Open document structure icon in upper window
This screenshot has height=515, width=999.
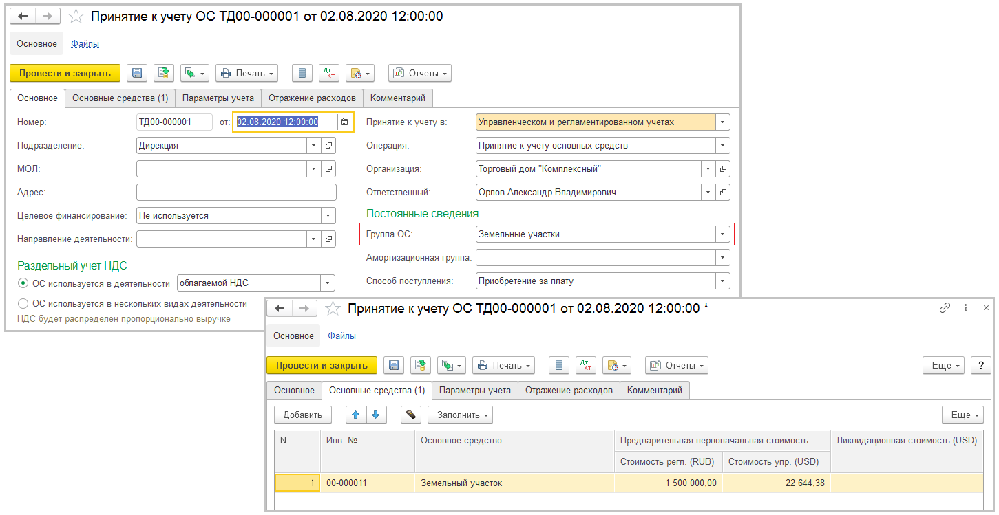[x=302, y=73]
